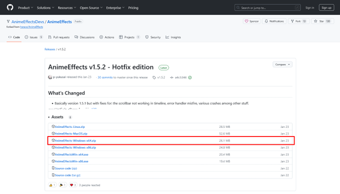Download AnimeEffects-MacOS.zip
The height and width of the screenshot is (194, 340).
pyautogui.click(x=71, y=134)
